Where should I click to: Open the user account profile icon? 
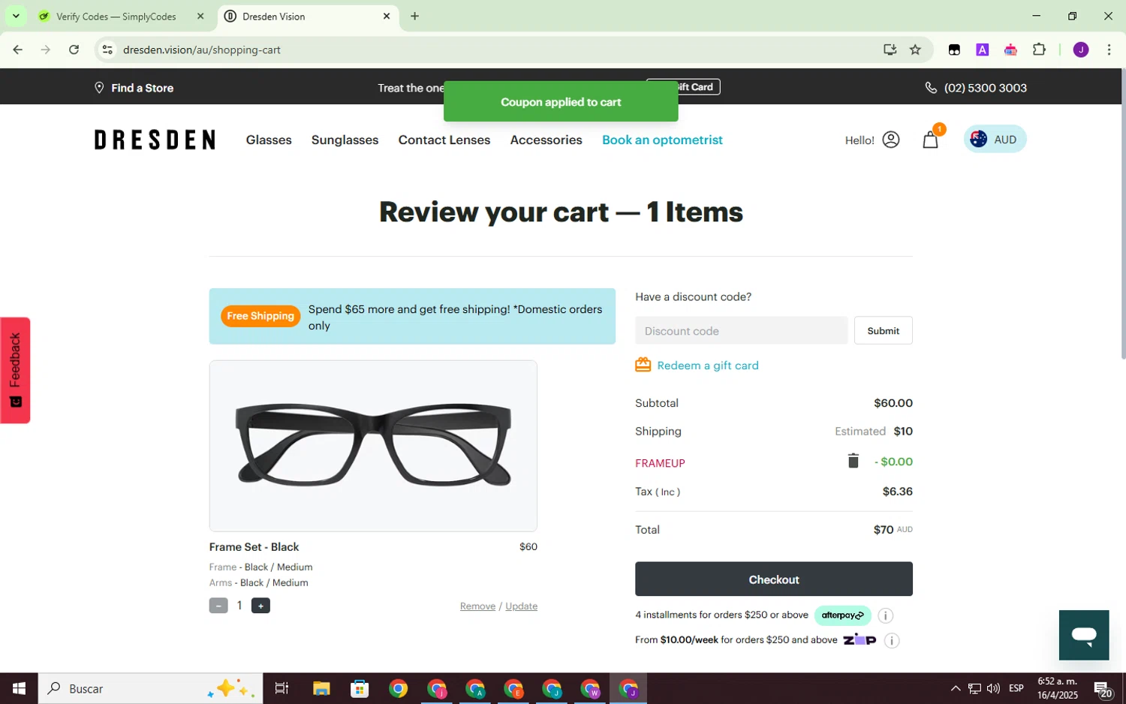pos(890,140)
